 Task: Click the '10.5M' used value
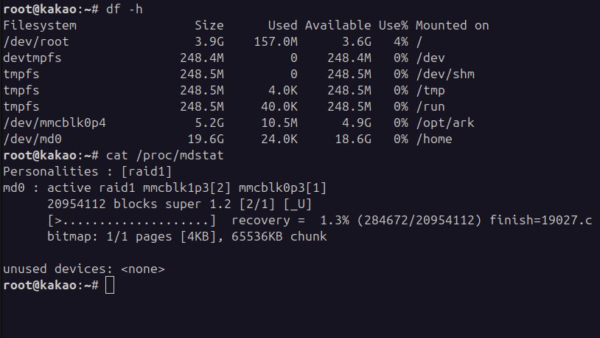point(279,123)
